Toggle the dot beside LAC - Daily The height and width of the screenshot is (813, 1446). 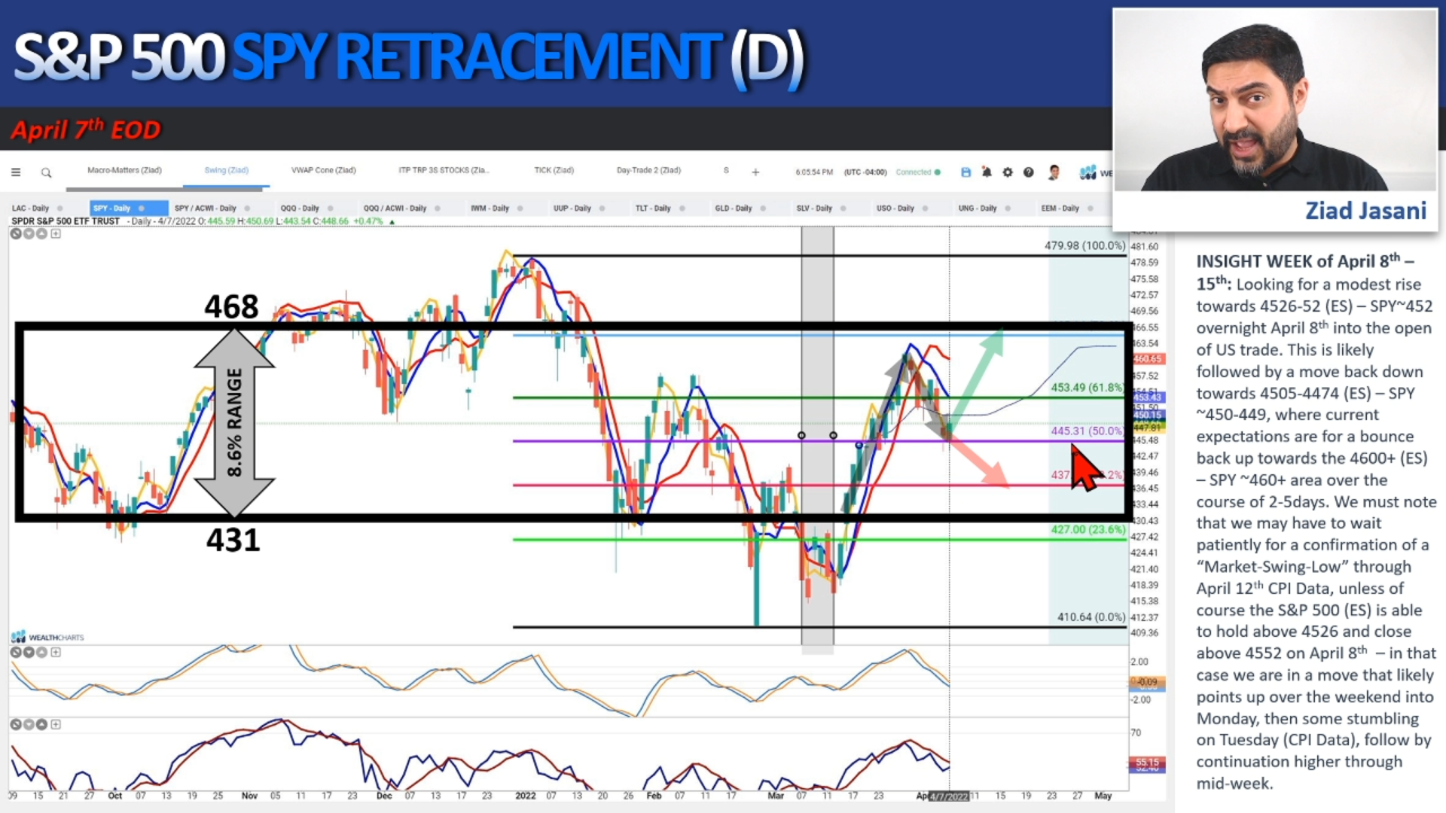click(x=59, y=209)
